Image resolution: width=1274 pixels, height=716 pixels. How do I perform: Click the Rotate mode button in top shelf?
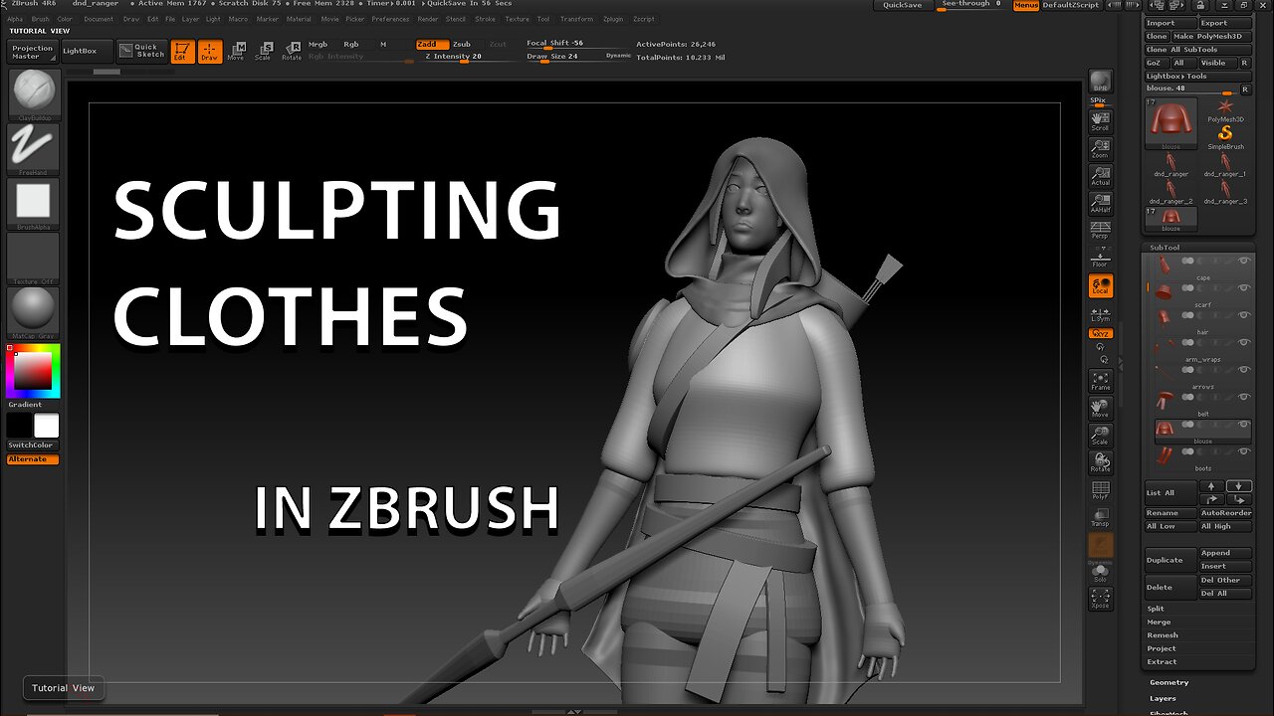(x=292, y=51)
